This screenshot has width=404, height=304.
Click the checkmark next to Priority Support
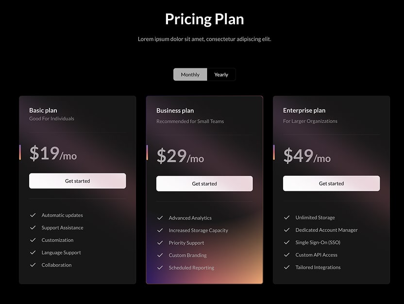(160, 242)
